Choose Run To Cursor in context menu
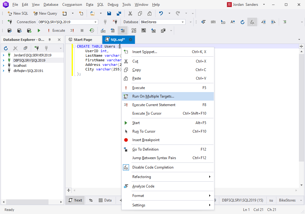This screenshot has width=305, height=214. (168, 131)
